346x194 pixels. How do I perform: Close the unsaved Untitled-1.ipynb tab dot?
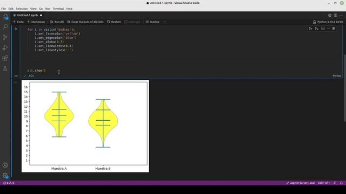coord(41,15)
